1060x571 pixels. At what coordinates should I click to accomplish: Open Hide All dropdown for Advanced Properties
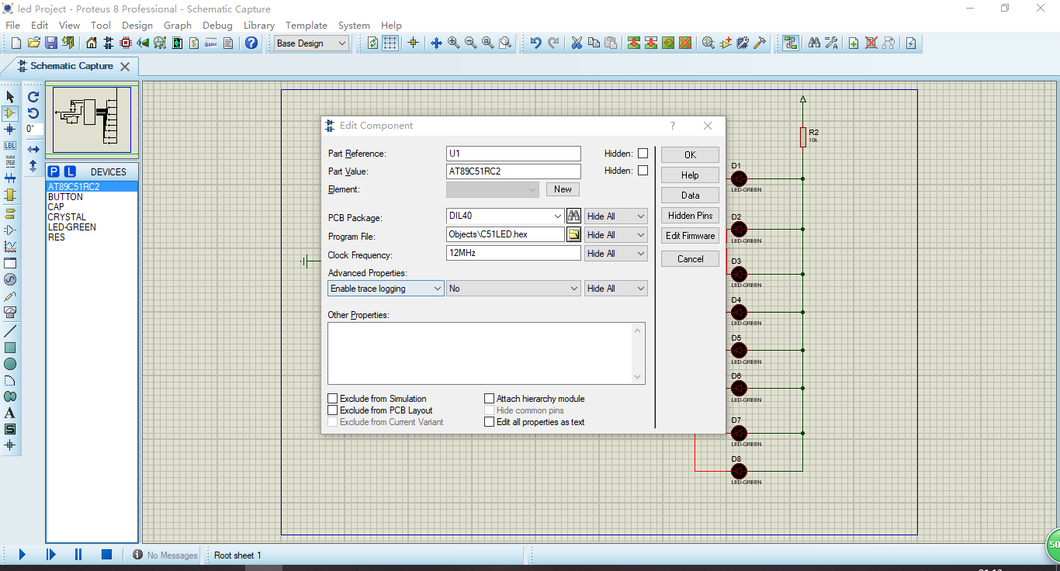(616, 289)
